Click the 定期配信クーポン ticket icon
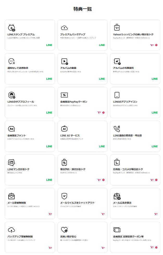This screenshot has height=255, width=163. pyautogui.click(x=117, y=230)
